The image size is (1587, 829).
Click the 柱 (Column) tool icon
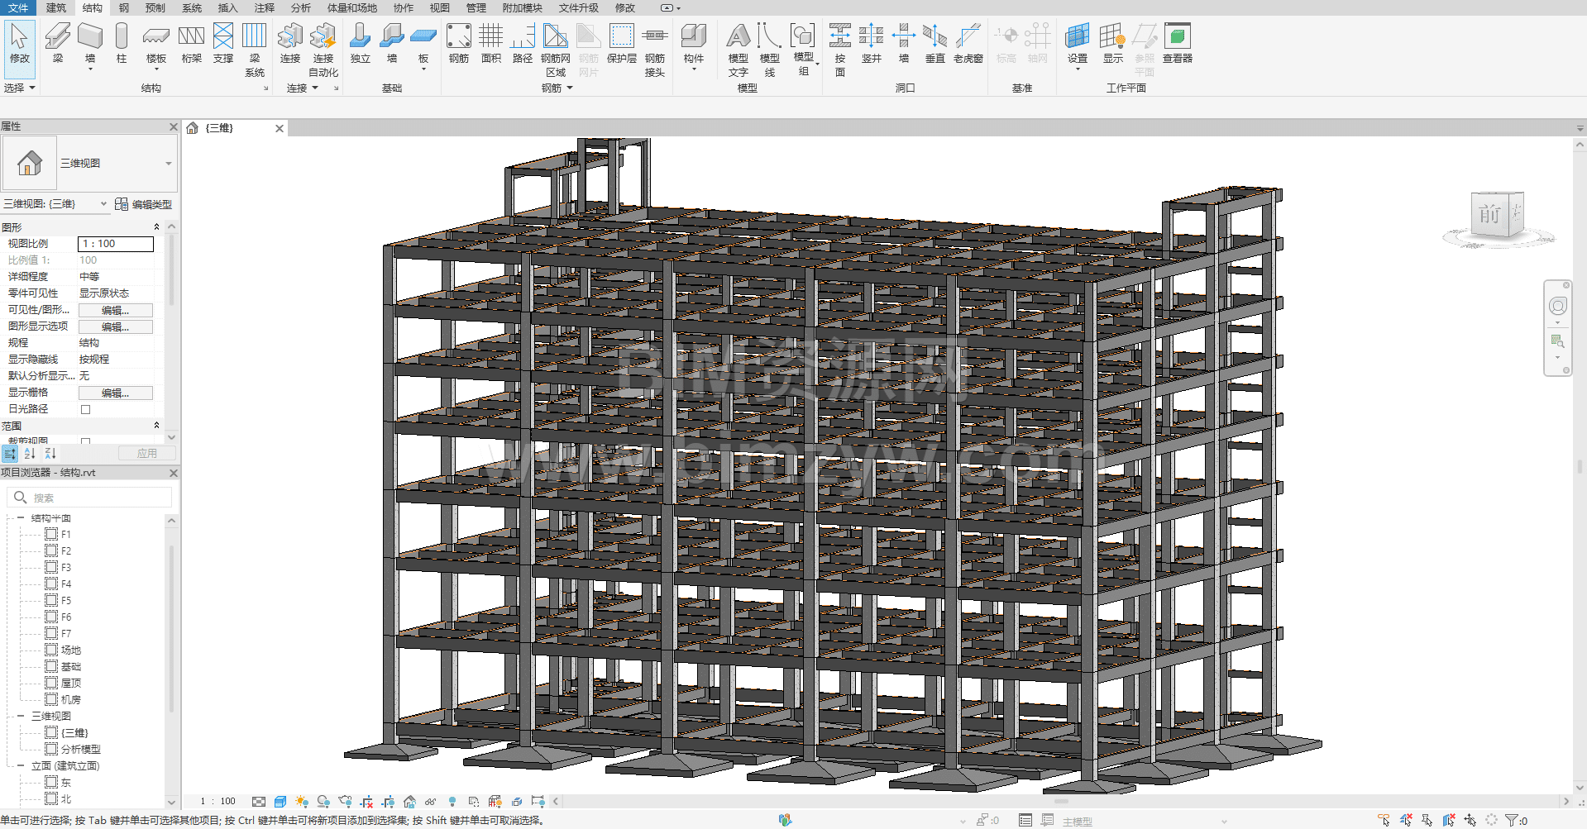coord(122,37)
